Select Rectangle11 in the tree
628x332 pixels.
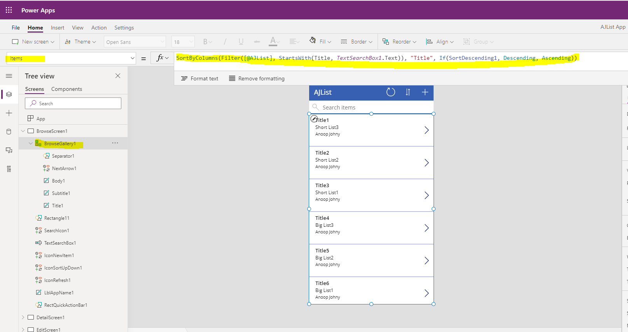tap(57, 218)
